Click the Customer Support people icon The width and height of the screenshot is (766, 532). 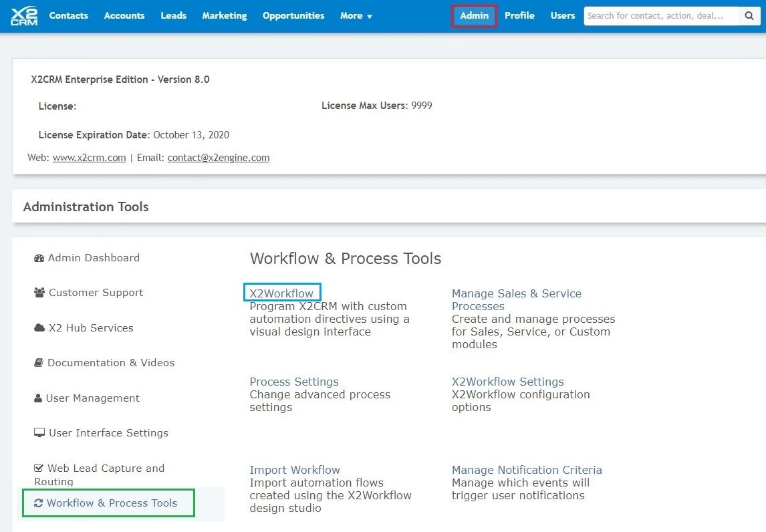[39, 293]
